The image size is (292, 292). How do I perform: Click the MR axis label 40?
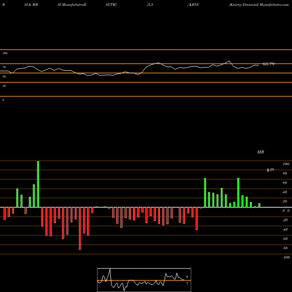285,192
